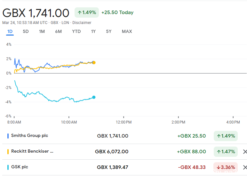Image resolution: width=247 pixels, height=176 pixels.
Task: Switch to the 1M range tab
Action: coord(42,31)
